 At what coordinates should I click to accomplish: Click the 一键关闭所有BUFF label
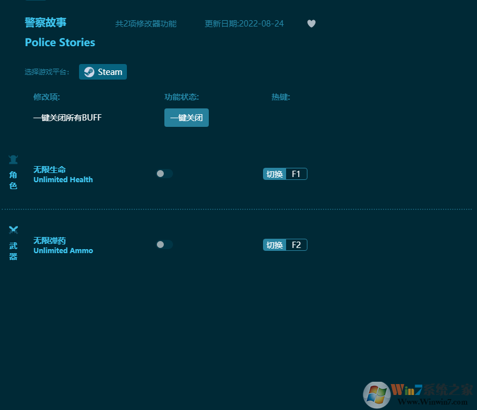[67, 118]
